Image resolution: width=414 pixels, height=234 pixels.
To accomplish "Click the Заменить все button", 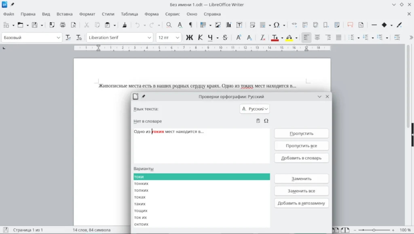I will tap(301, 191).
